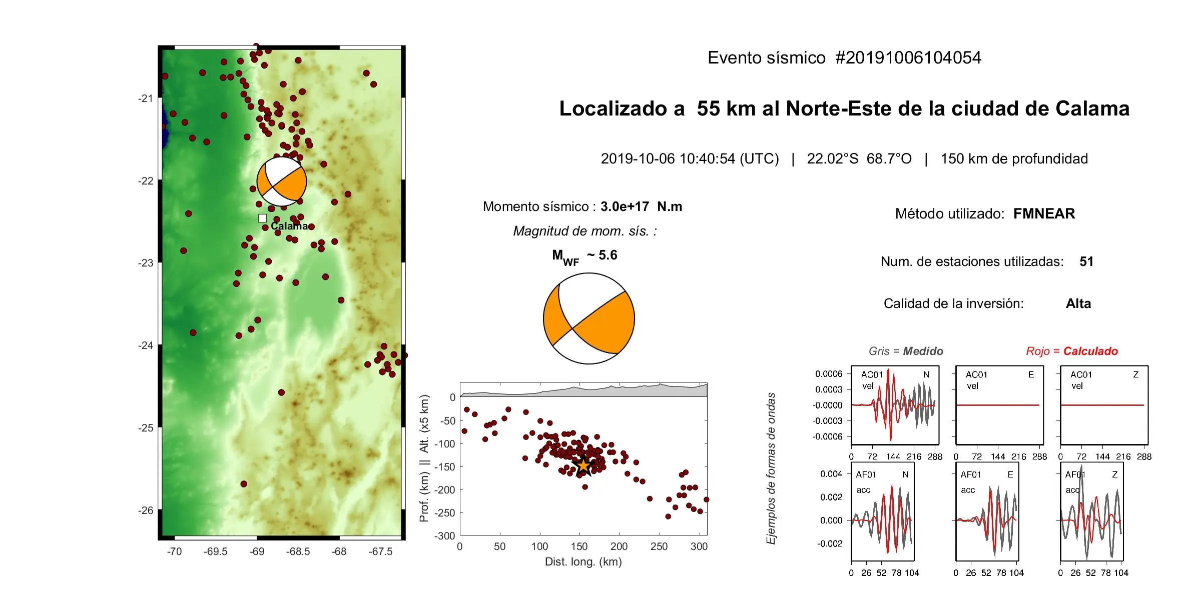Click the -67.5 longitude tick label

(380, 551)
